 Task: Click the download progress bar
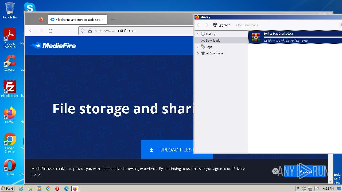(x=303, y=37)
